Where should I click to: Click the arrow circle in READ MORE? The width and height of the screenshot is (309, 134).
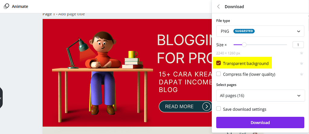207,107
